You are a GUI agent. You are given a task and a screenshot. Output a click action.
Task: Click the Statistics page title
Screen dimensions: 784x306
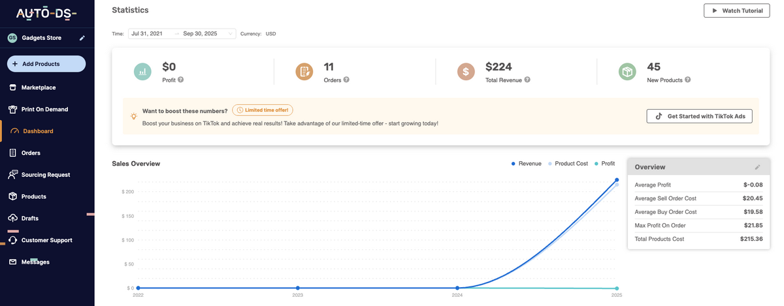130,10
